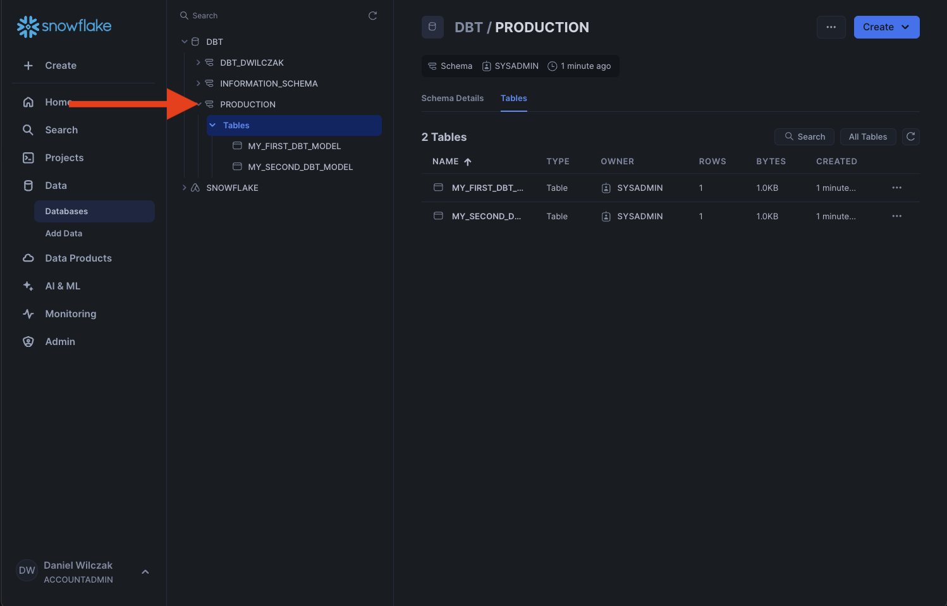Click the Create item in sidebar

click(x=61, y=66)
